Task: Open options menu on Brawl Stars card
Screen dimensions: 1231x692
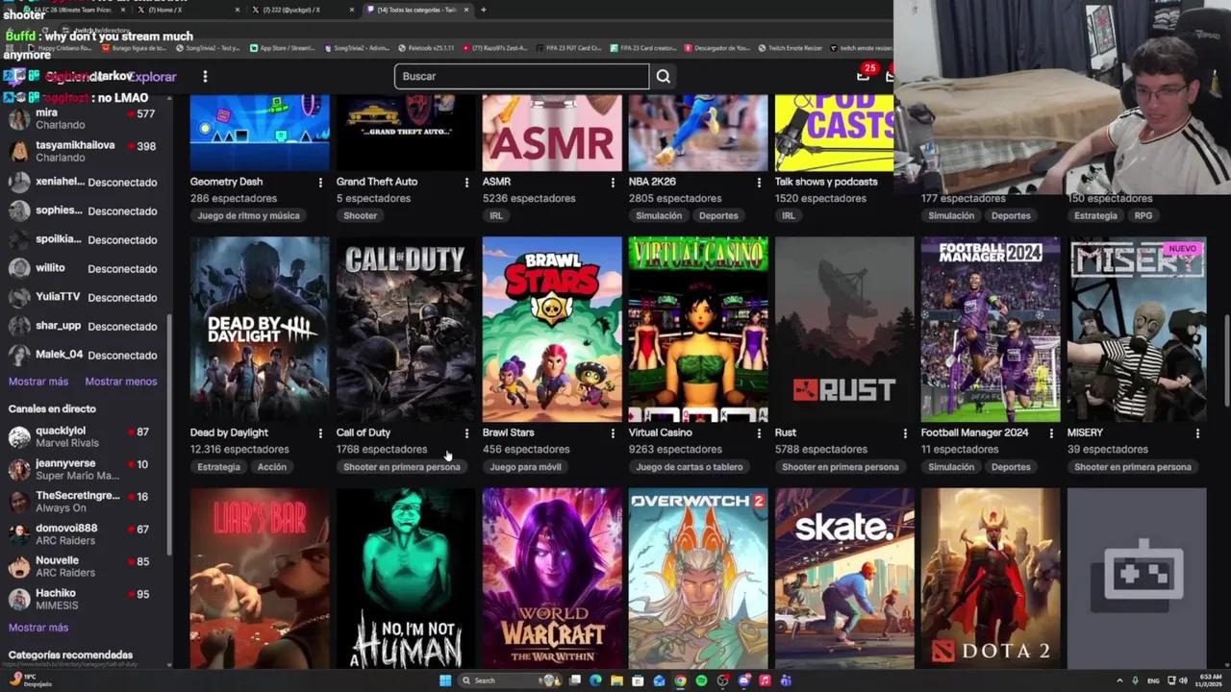Action: (613, 434)
